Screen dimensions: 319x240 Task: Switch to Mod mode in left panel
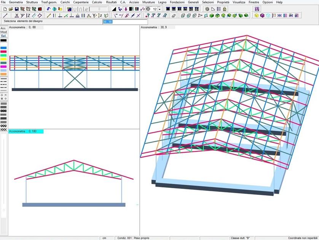(3, 32)
